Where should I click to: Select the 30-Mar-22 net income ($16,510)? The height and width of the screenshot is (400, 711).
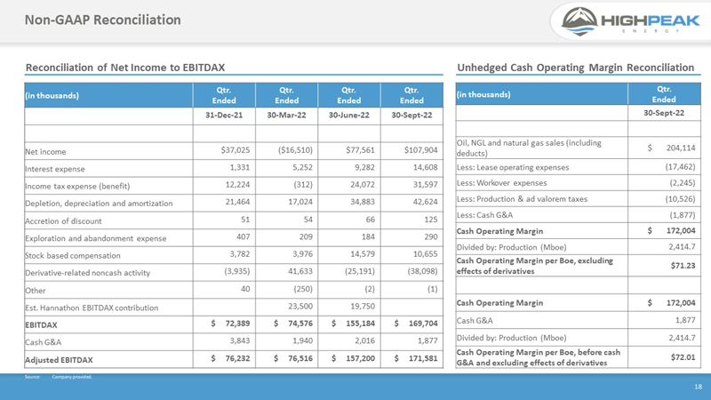pos(295,150)
